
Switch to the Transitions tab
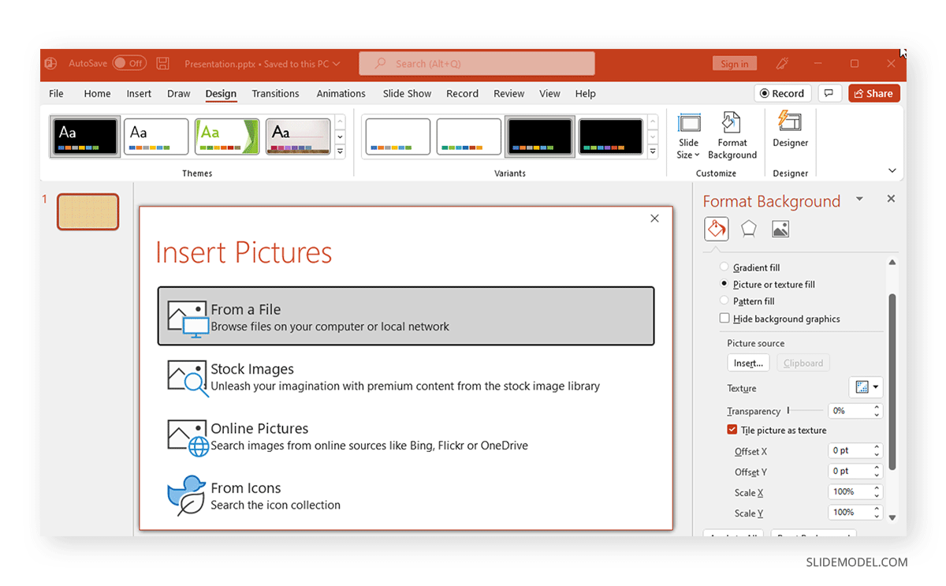tap(275, 93)
